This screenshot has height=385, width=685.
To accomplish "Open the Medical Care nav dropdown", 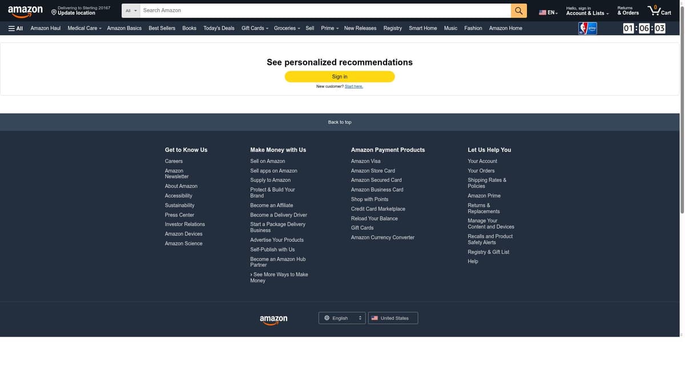I will click(84, 28).
